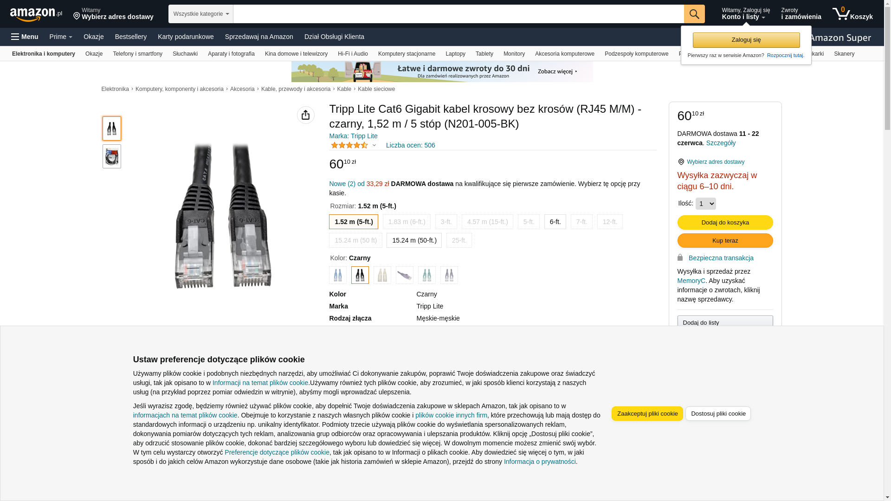Open the Wszystkie kategorie search dropdown

pyautogui.click(x=200, y=14)
